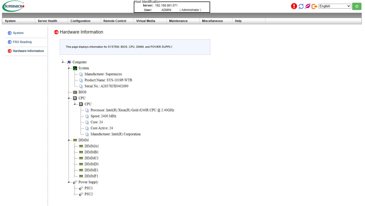
Task: Expand the DIMMF1 node
Action: [x=75, y=176]
